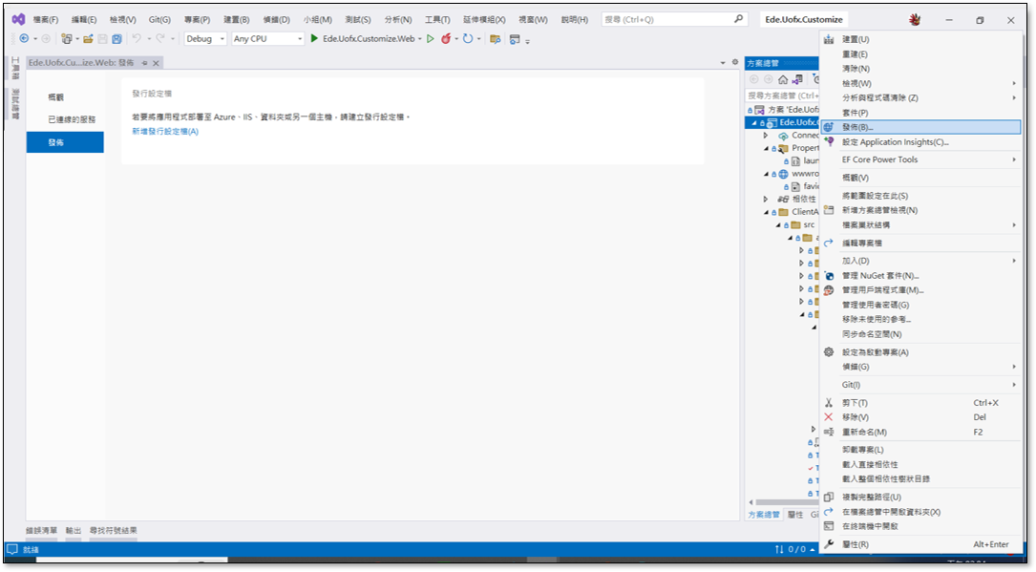Expand the 相依性 tree node
This screenshot has width=1036, height=572.
click(x=766, y=199)
